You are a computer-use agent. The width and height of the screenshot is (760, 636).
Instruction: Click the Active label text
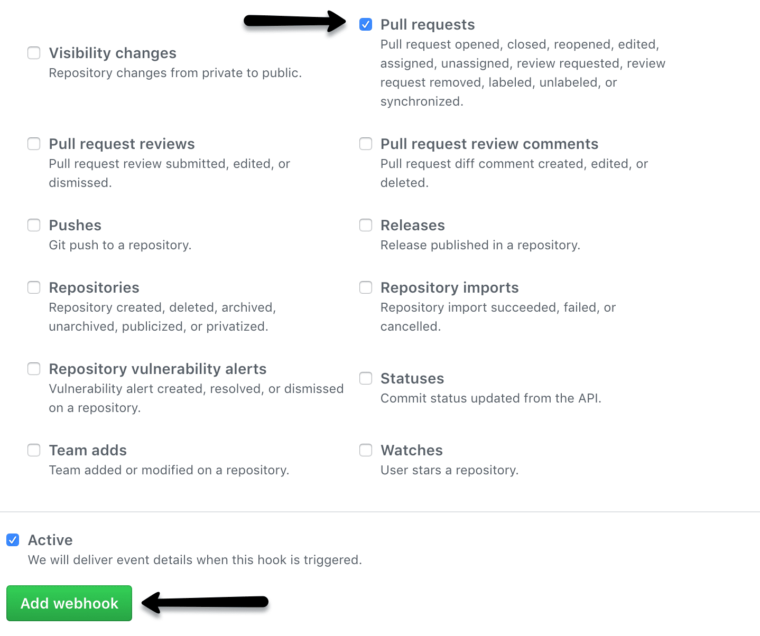pos(50,540)
